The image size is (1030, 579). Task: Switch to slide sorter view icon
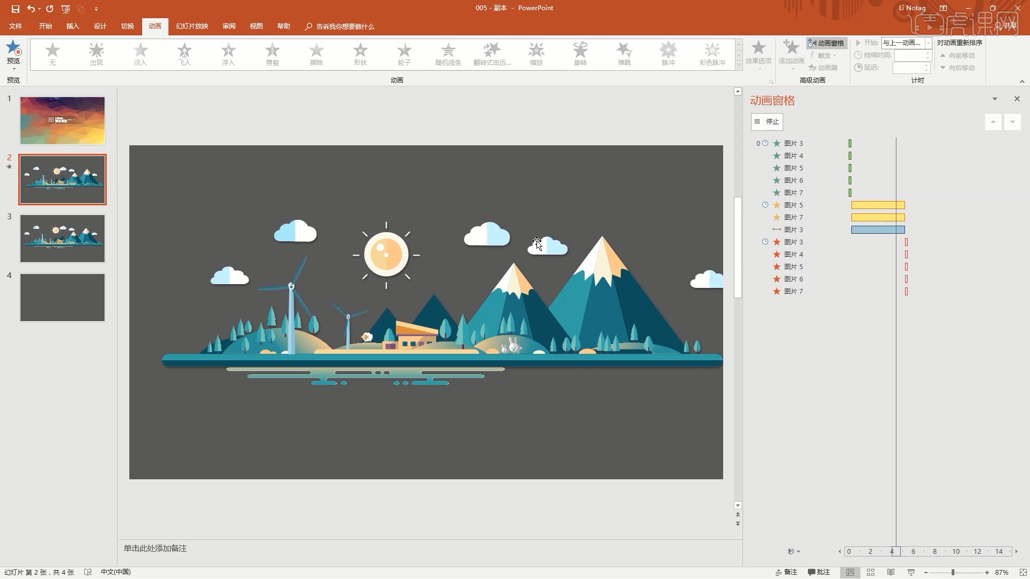point(871,573)
